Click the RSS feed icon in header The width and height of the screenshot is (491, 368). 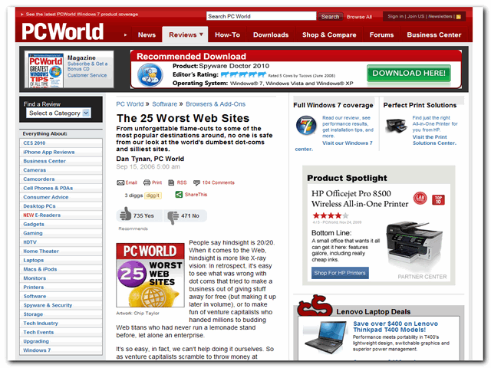(459, 17)
